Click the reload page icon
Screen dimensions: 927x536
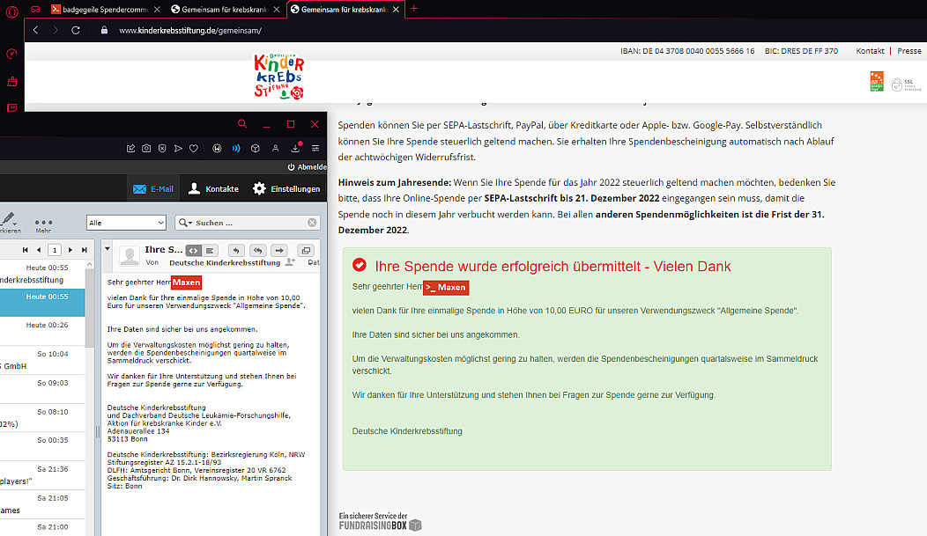(x=76, y=30)
